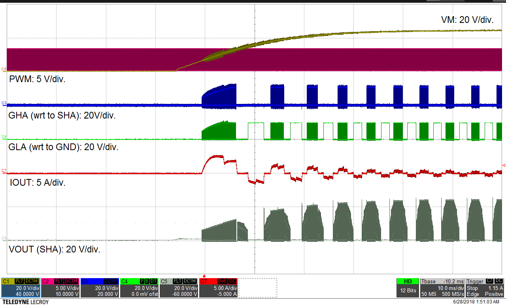Click the red trigger position marker below the grid
The width and height of the screenshot is (506, 305).
[205, 276]
